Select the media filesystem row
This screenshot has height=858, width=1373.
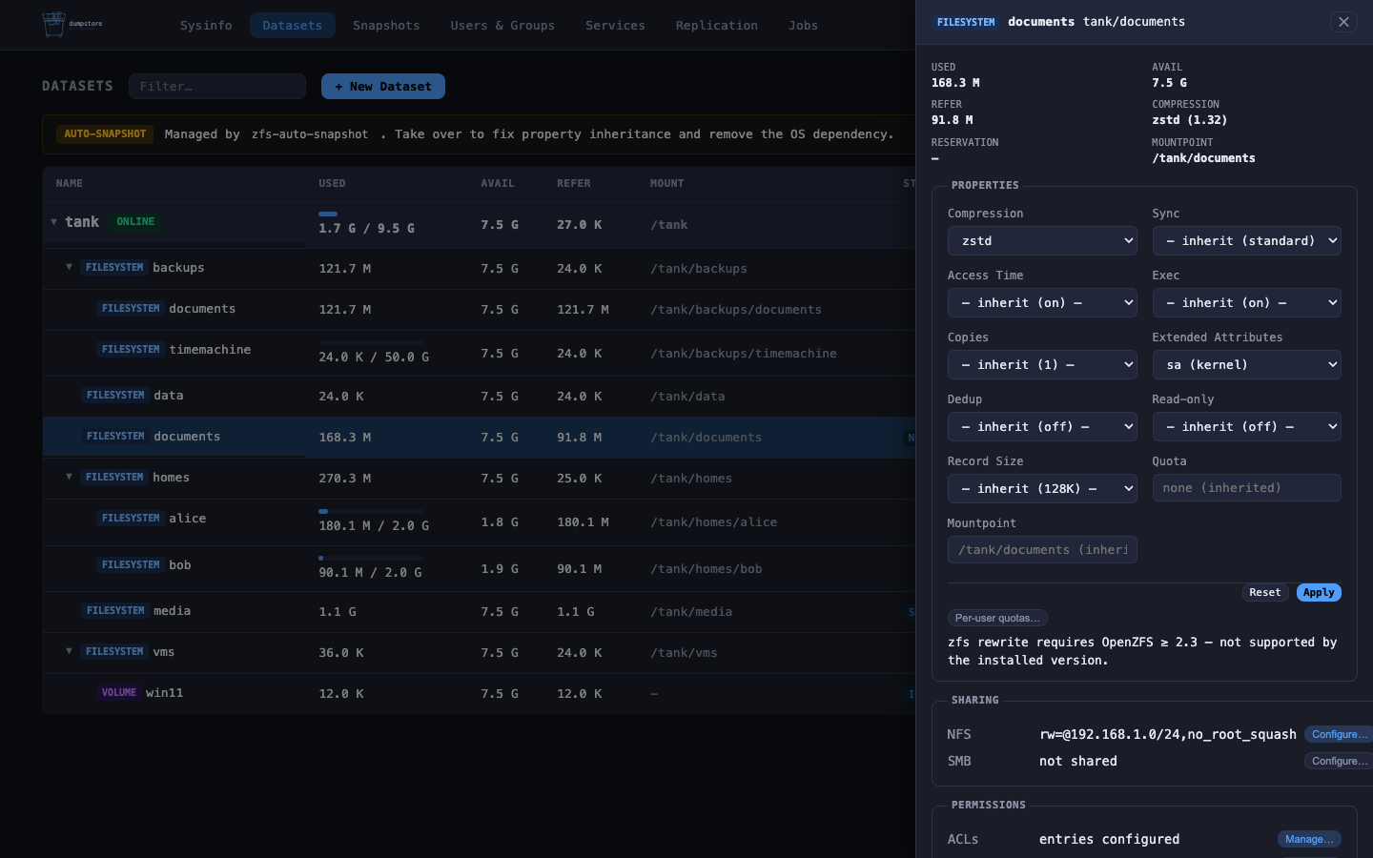point(479,611)
